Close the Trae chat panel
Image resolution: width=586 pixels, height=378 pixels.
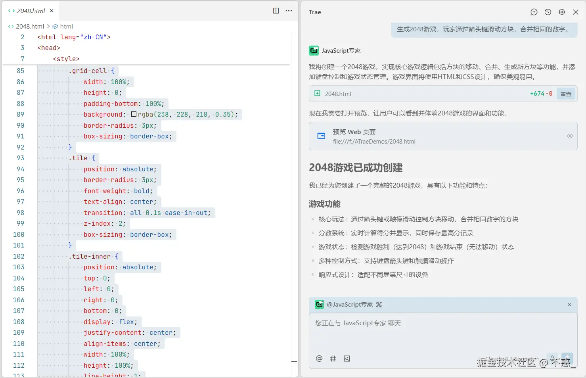[x=576, y=12]
